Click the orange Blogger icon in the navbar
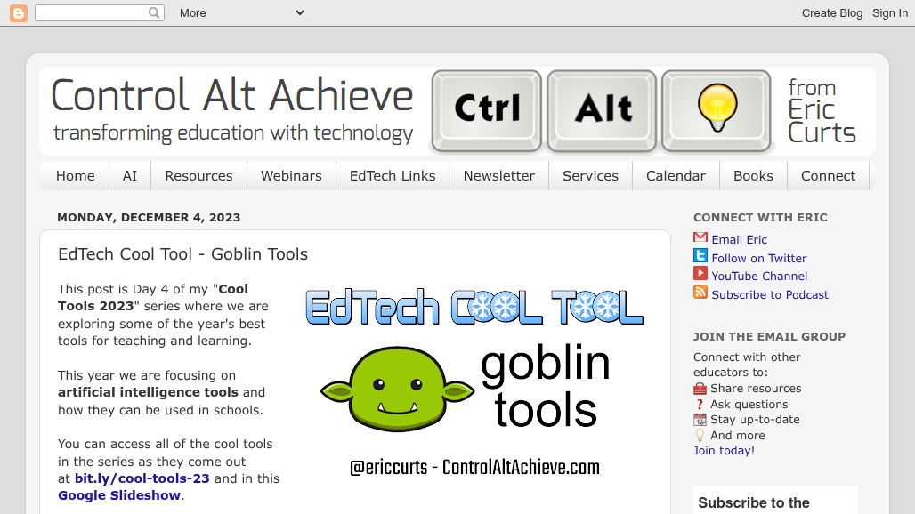Image resolution: width=915 pixels, height=514 pixels. [x=18, y=12]
